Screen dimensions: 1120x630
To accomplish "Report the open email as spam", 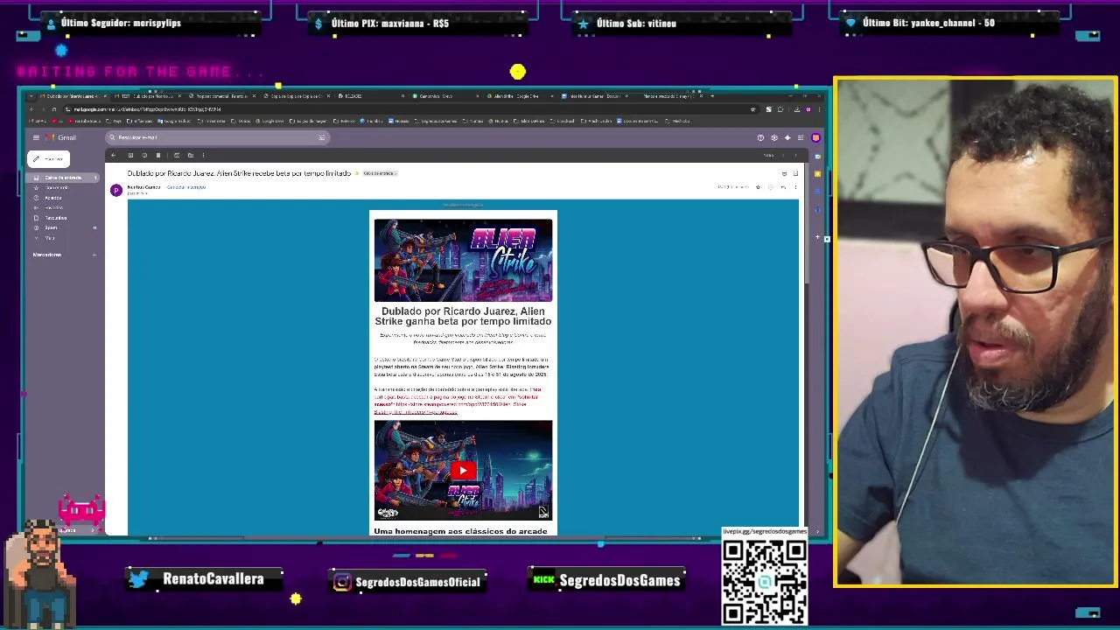I will [144, 155].
